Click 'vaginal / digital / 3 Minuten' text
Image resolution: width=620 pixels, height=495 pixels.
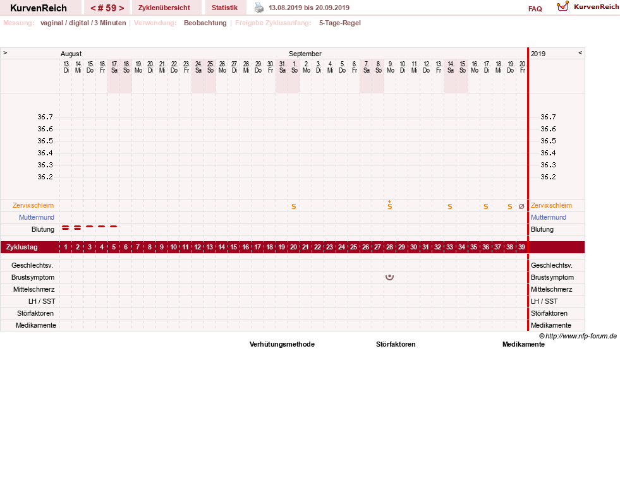coord(83,23)
